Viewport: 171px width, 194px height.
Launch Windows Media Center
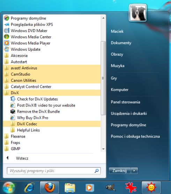pyautogui.click(x=52, y=37)
